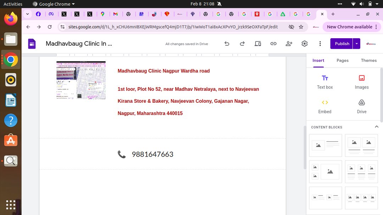Image resolution: width=383 pixels, height=215 pixels.
Task: Insert from Images
Action: pos(361,82)
